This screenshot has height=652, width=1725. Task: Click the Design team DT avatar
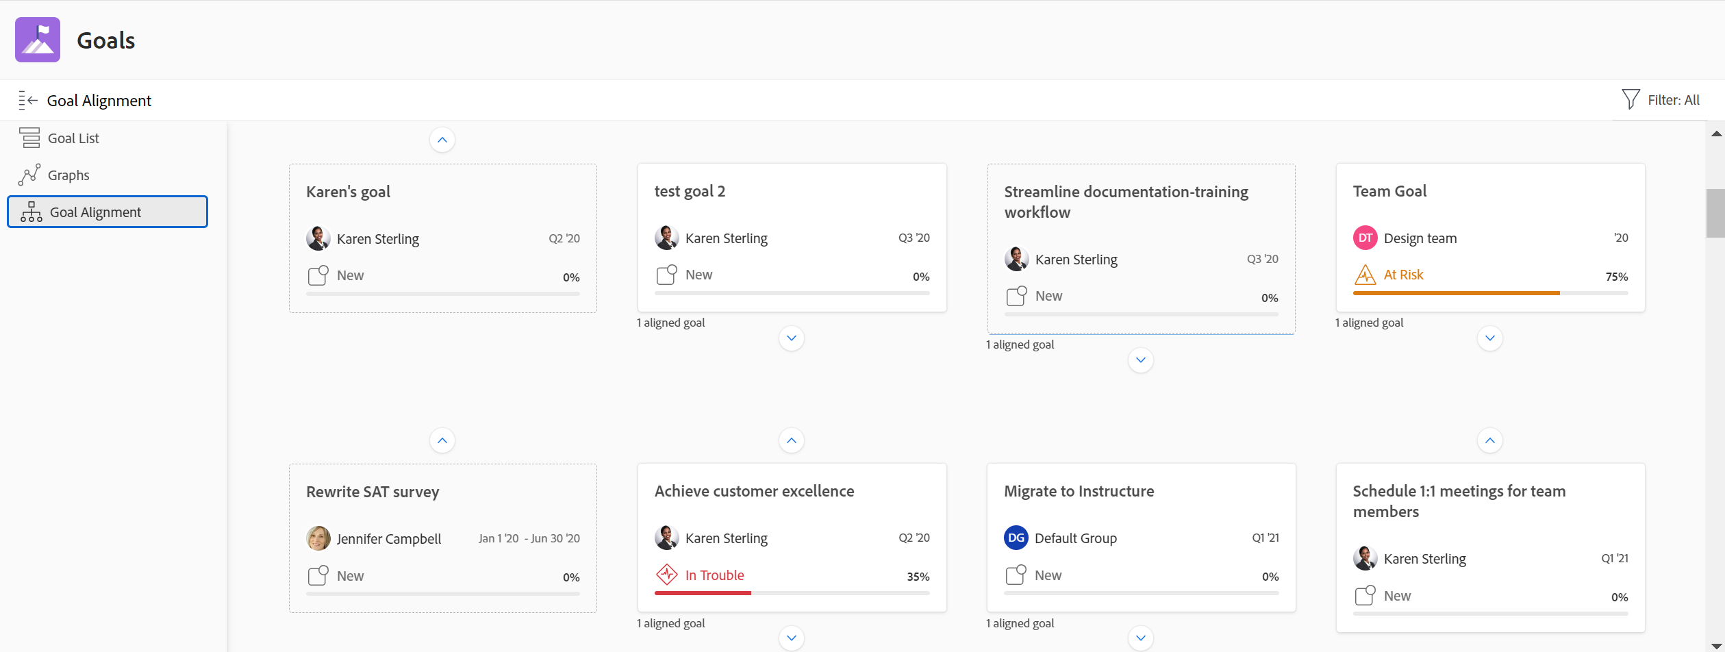[1365, 238]
